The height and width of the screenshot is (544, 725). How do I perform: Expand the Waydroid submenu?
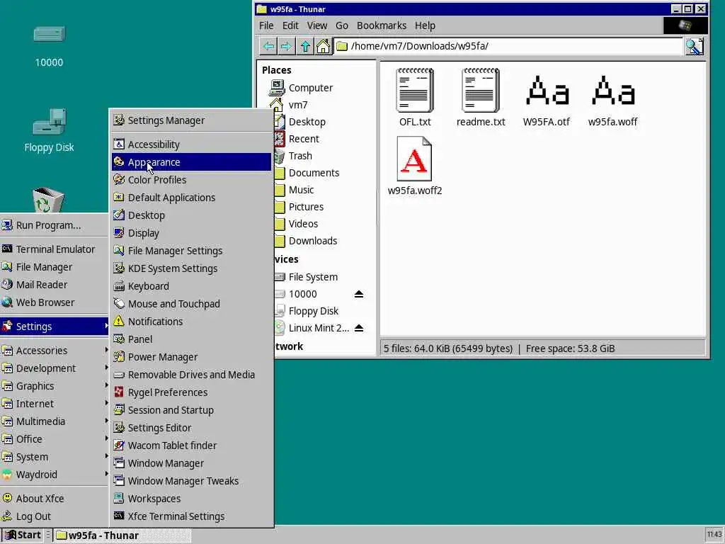[x=55, y=475]
